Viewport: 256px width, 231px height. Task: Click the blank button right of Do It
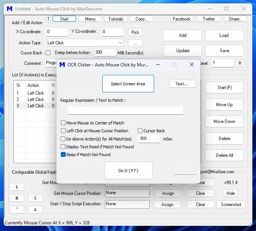tap(185, 171)
